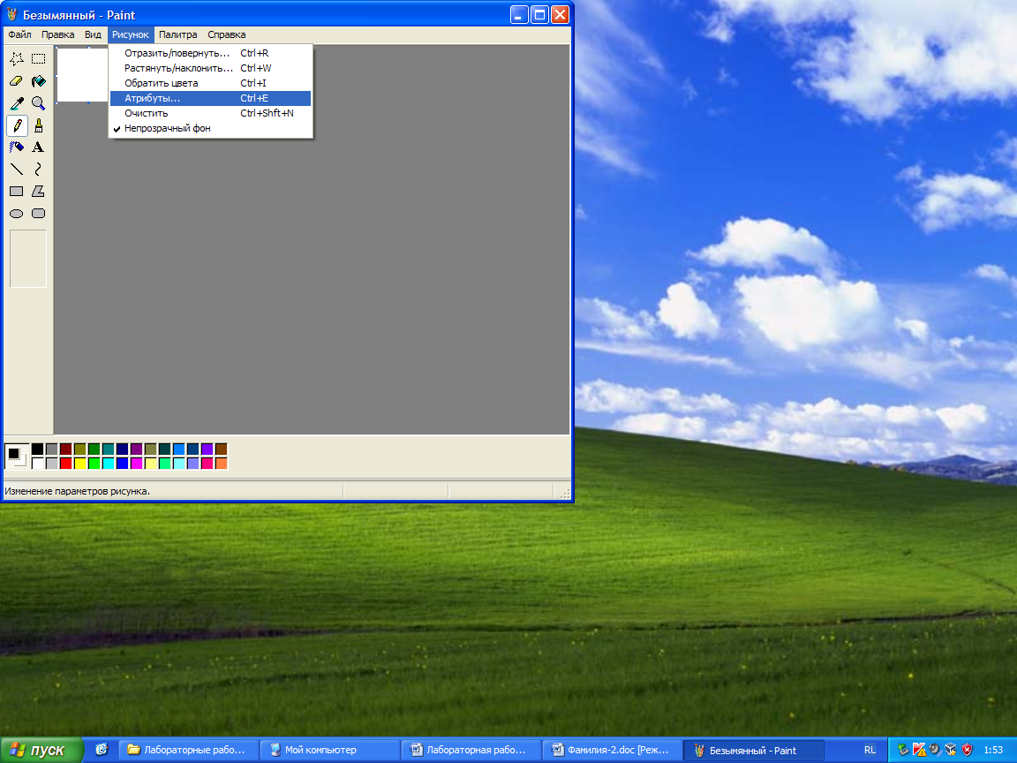Select the Brush tool

[x=39, y=125]
